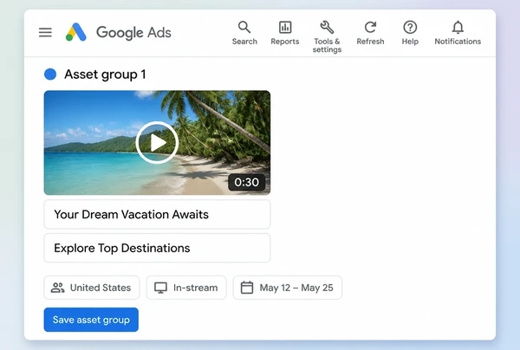Edit the 'Explore Top Destinations' field
This screenshot has height=350, width=520.
coord(157,248)
